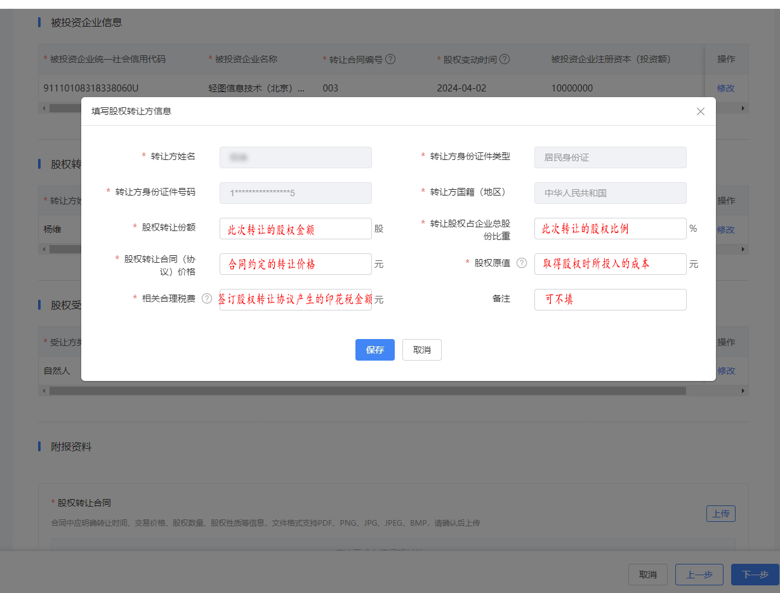Click the 股权转让合同（协议）价格 input field
This screenshot has height=593, width=780.
pyautogui.click(x=296, y=264)
